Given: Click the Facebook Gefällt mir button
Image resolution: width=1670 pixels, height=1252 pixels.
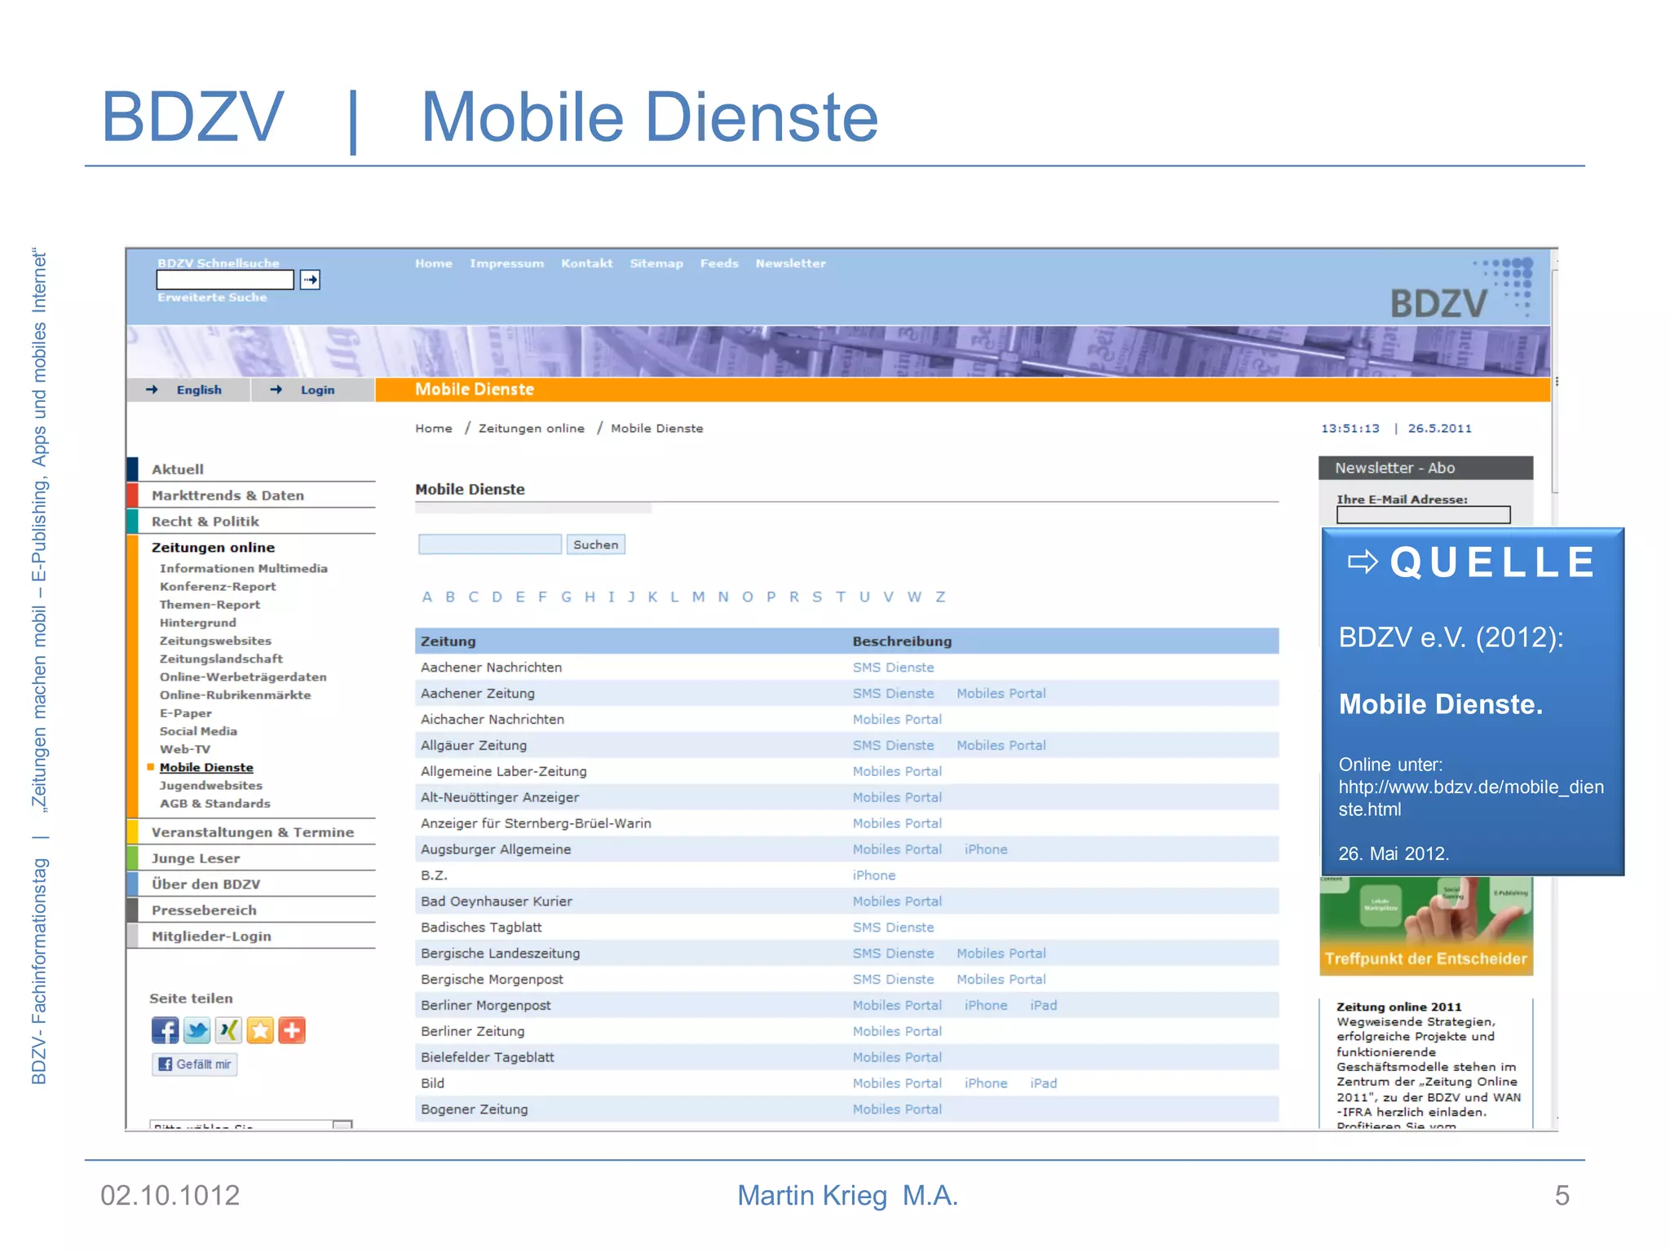Looking at the screenshot, I should (194, 1064).
